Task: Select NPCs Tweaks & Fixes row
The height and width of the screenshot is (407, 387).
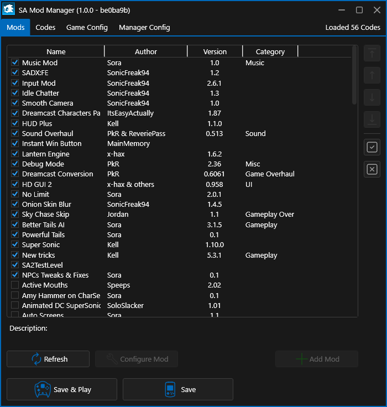Action: point(180,275)
